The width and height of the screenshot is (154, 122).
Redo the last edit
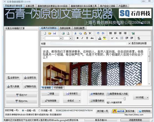(103, 33)
